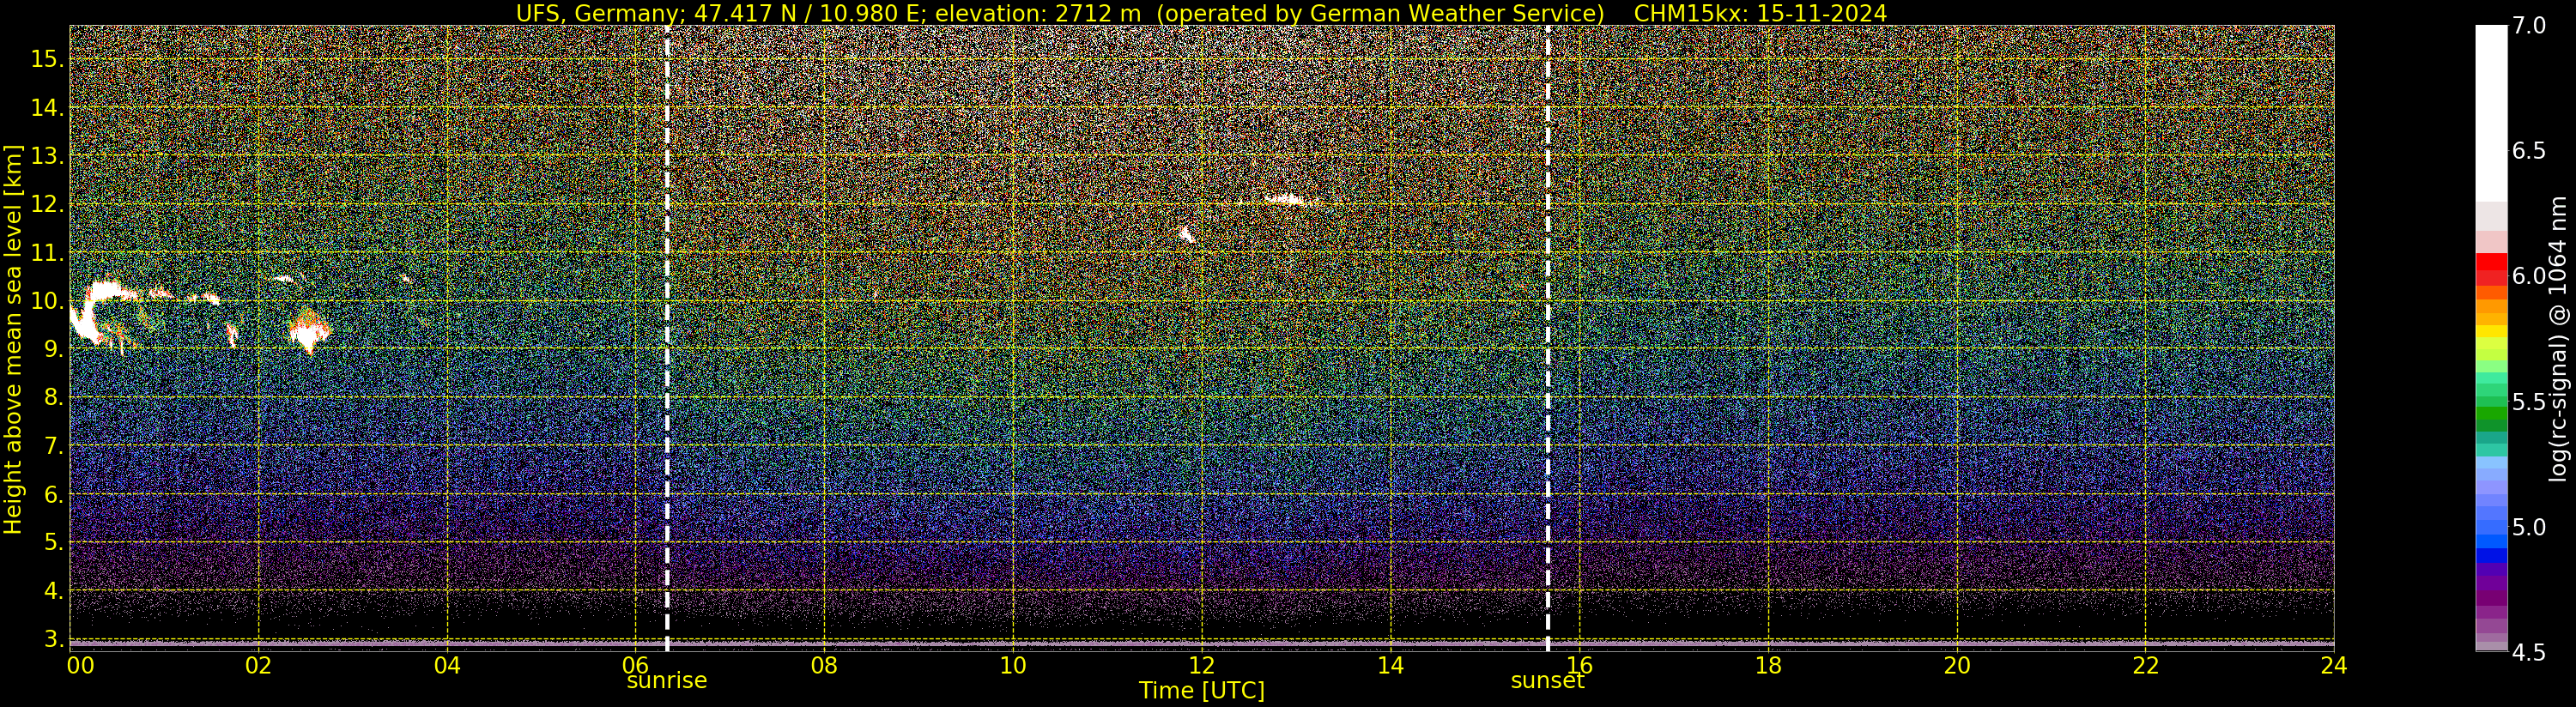Click the chart title mentioning UFS, Germany
Viewport: 2576px width, 707px height.
1202,13
